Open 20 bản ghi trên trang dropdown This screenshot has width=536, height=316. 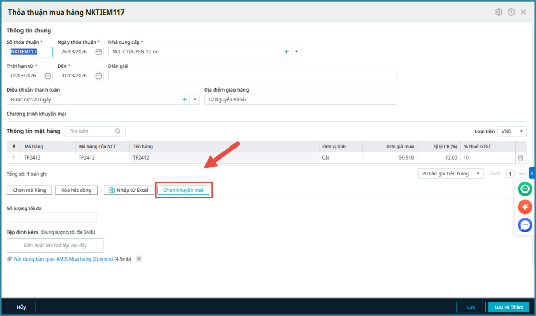pyautogui.click(x=451, y=174)
